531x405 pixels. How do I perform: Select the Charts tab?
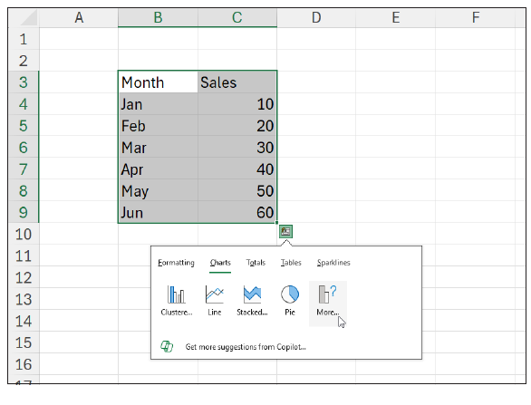(x=220, y=263)
